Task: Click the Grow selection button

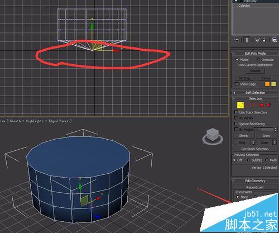Action: pos(266,136)
